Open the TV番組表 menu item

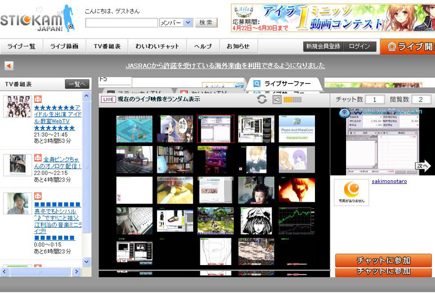pos(107,46)
